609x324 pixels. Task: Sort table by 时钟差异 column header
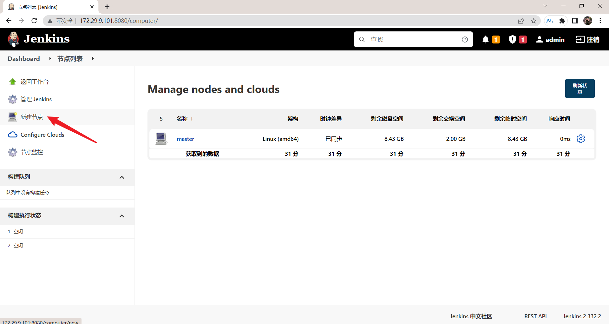[331, 119]
